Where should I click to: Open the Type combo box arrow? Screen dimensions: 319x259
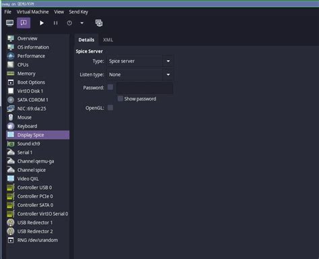(x=168, y=61)
